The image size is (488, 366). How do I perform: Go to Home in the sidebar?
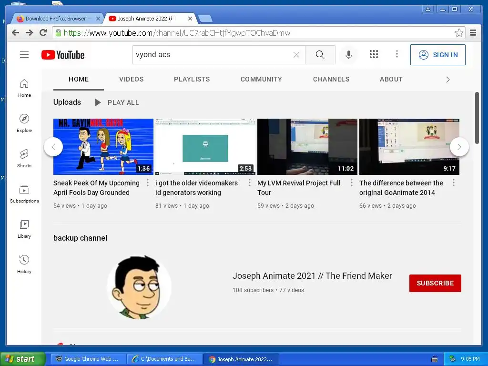24,88
